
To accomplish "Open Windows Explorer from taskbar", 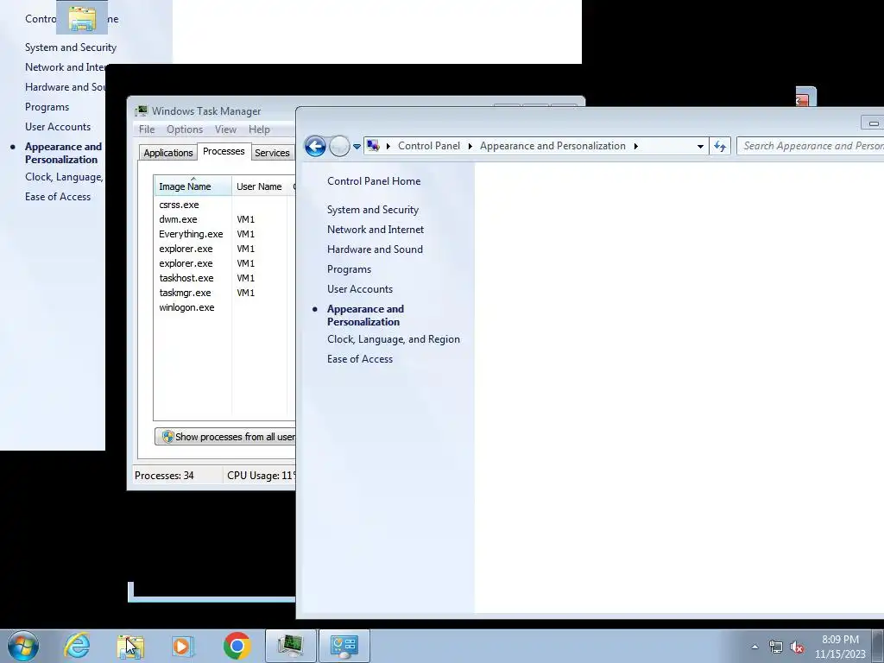I will click(x=130, y=646).
